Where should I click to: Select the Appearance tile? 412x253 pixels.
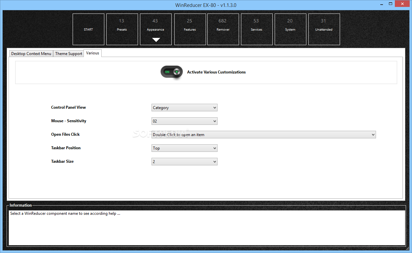point(156,29)
